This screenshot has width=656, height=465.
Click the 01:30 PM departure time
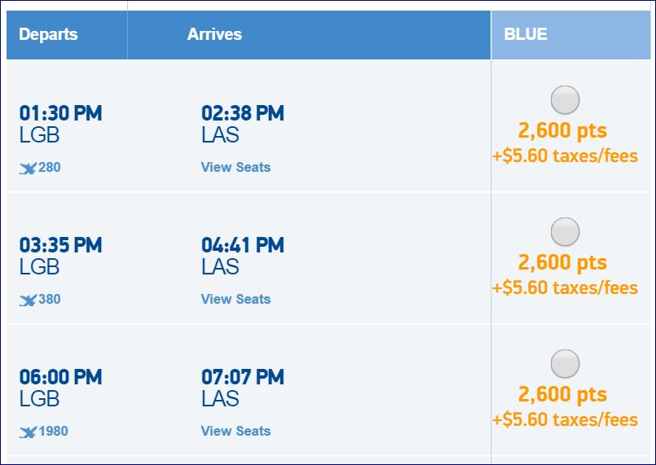click(x=60, y=113)
